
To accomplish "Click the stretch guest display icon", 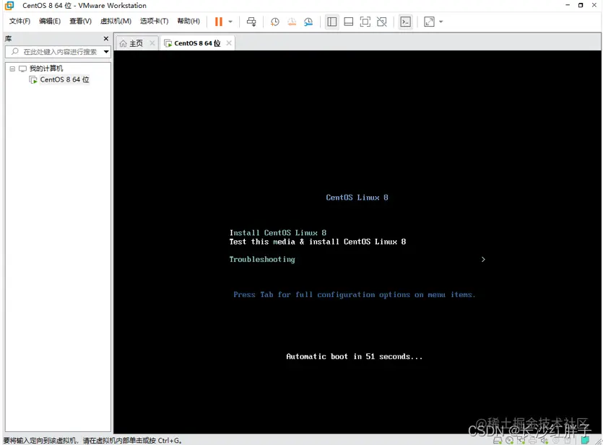I will (x=429, y=22).
